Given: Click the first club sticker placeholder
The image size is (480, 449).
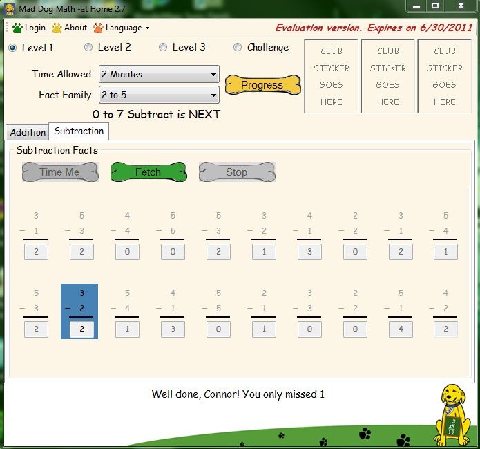Looking at the screenshot, I should (x=332, y=76).
